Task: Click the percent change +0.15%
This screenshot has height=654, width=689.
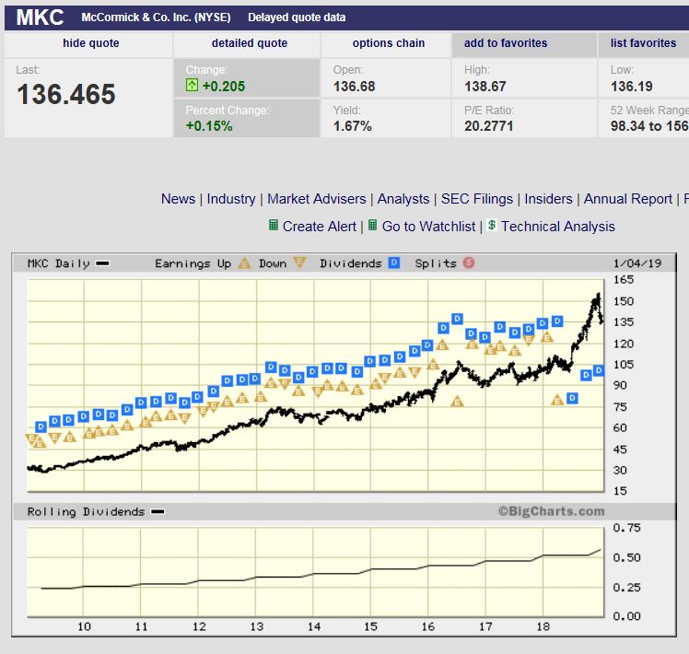Action: coord(209,126)
